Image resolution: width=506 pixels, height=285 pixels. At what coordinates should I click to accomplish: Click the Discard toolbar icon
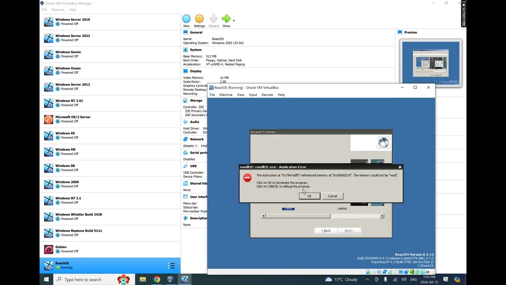click(x=213, y=19)
